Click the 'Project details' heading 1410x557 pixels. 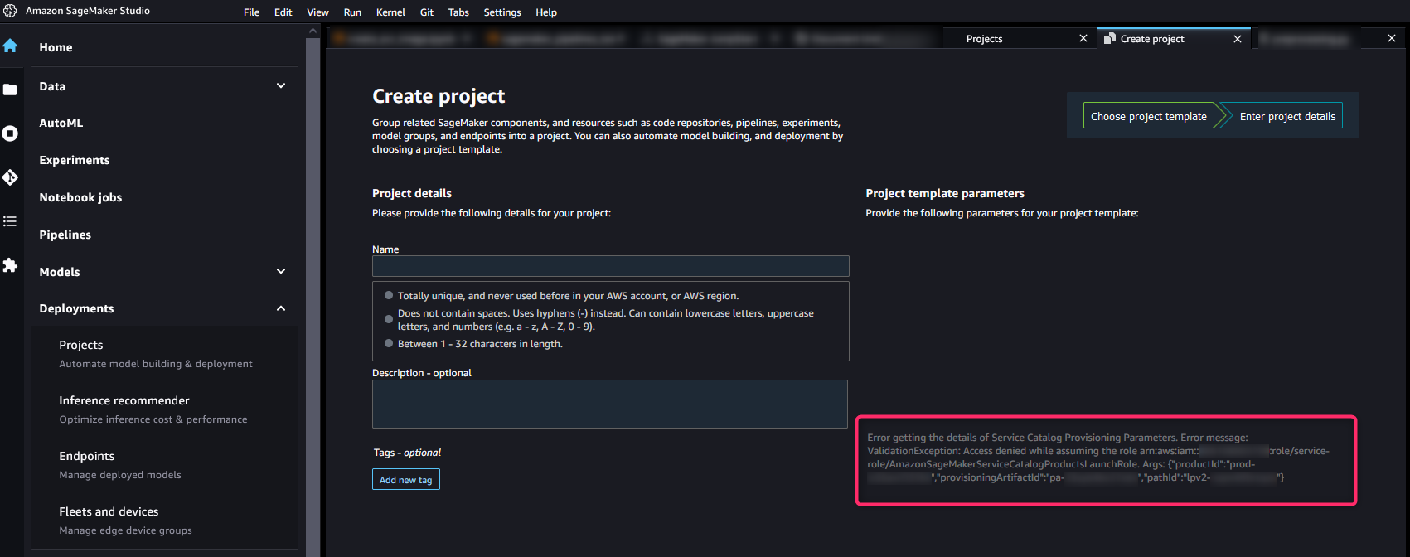412,193
